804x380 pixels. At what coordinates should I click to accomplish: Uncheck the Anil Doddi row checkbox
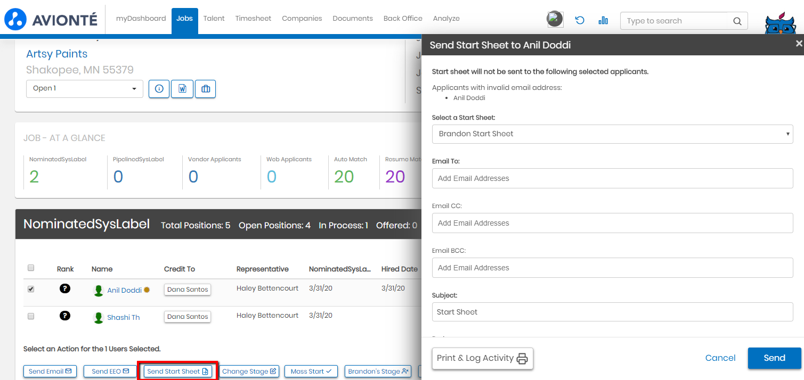[31, 289]
